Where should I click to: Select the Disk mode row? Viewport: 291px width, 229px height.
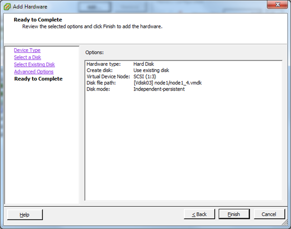click(99, 89)
